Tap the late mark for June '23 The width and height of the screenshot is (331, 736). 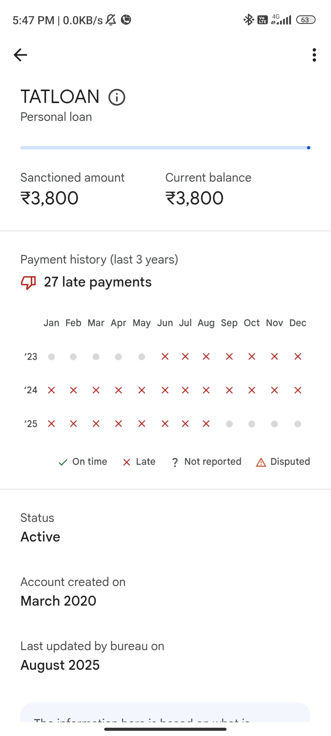pos(165,356)
